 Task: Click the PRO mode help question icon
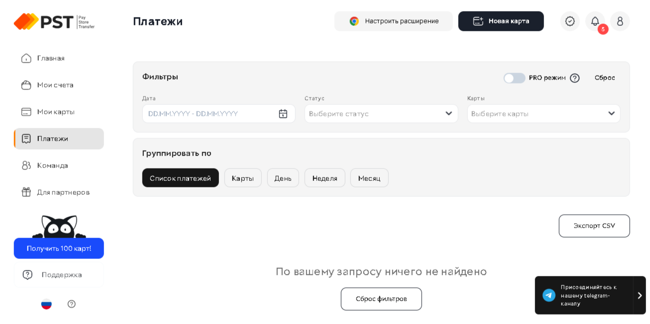click(x=575, y=78)
